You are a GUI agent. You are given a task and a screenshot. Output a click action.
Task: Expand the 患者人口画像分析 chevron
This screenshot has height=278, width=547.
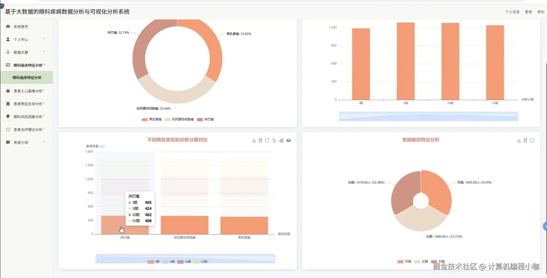click(44, 90)
